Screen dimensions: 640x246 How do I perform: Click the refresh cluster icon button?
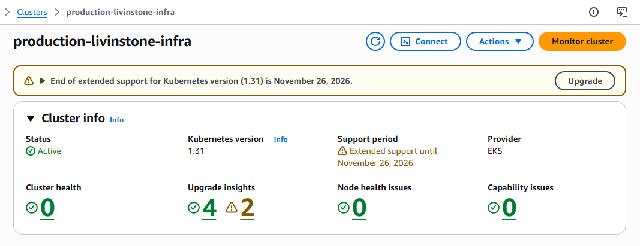pyautogui.click(x=375, y=41)
